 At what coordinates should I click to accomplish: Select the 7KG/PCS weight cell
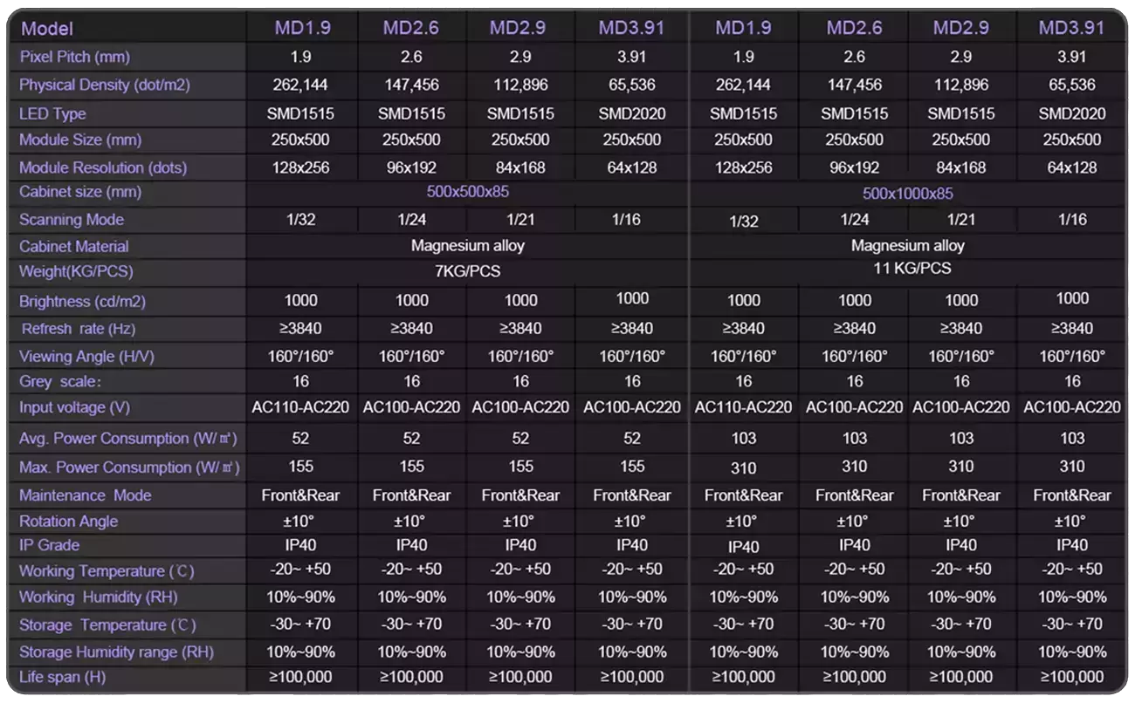tap(467, 271)
